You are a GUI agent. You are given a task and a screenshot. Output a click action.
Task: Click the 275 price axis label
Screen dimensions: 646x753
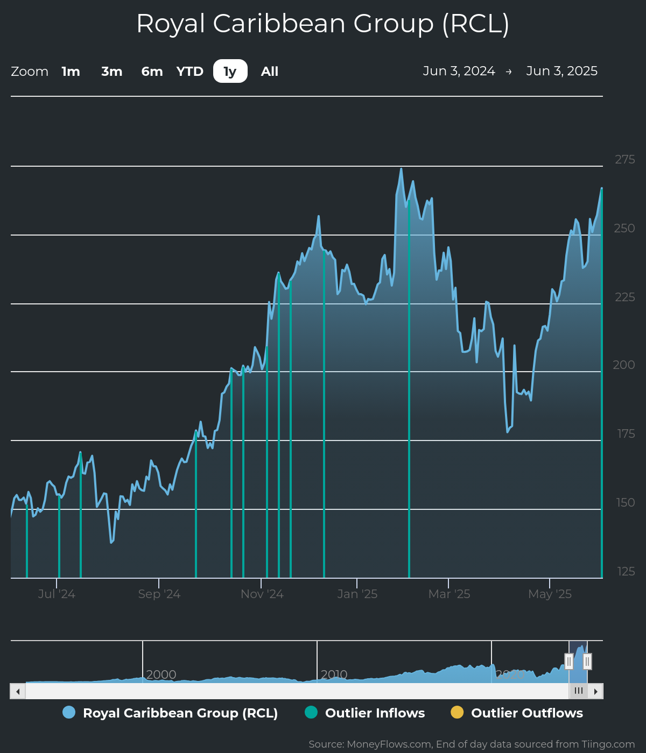[625, 160]
